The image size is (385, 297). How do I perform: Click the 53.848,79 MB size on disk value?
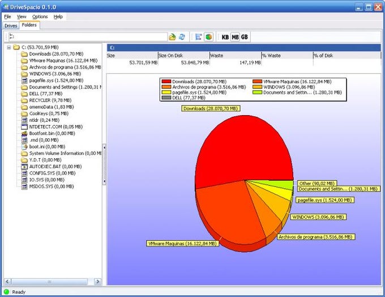pos(195,63)
